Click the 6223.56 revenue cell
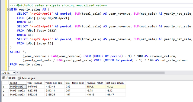The height and width of the screenshot is (102, 193). (36, 91)
